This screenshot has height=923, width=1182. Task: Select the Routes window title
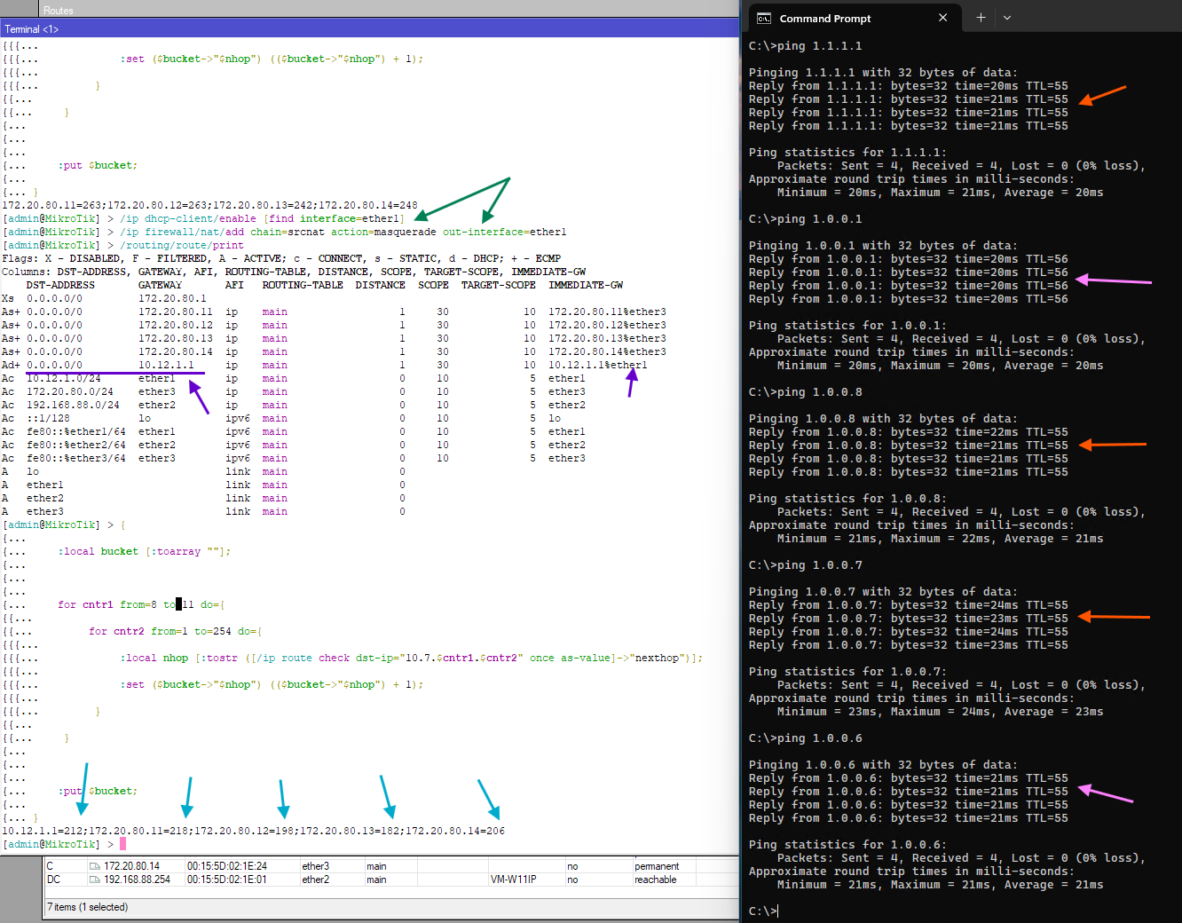point(59,10)
